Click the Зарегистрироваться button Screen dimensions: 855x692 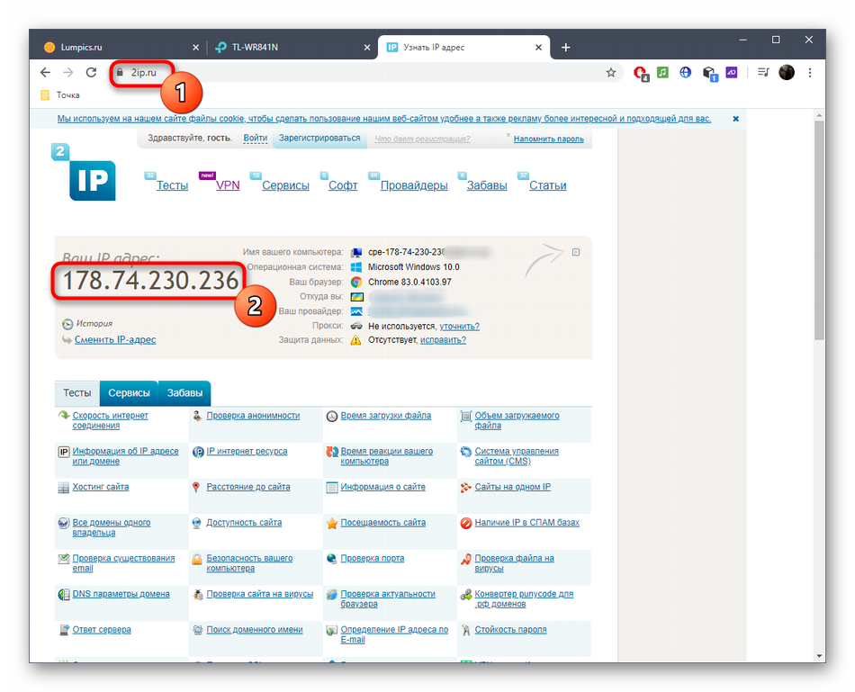319,139
